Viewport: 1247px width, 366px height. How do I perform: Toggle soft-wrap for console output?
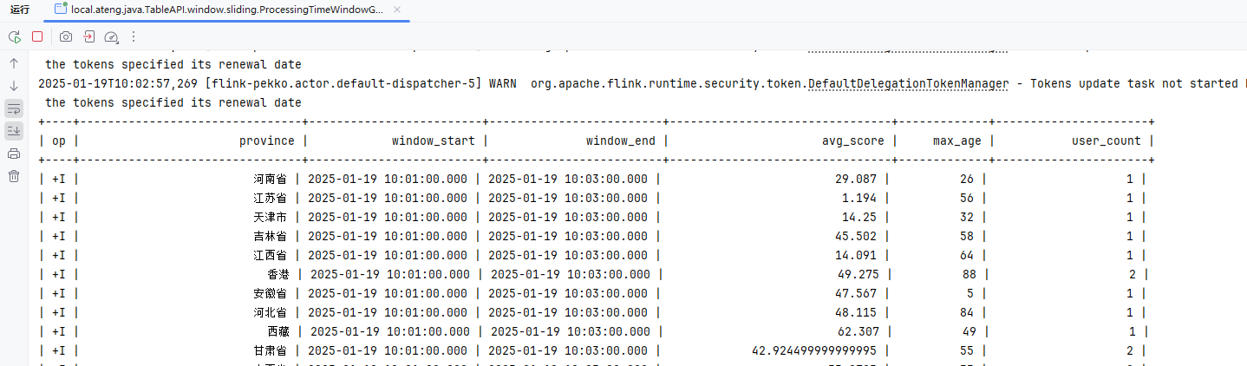(14, 108)
